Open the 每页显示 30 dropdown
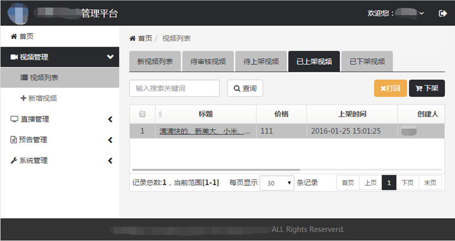This screenshot has width=455, height=241. (x=277, y=183)
